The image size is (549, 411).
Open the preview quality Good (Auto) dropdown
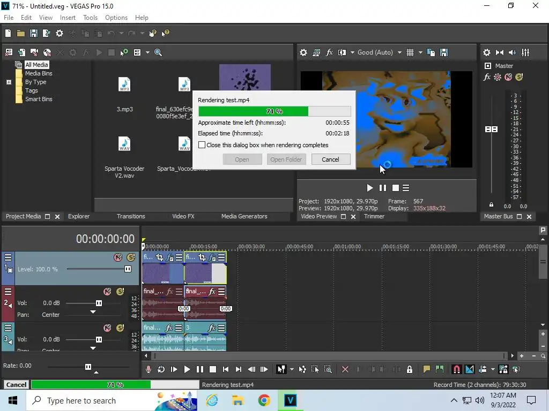click(399, 52)
